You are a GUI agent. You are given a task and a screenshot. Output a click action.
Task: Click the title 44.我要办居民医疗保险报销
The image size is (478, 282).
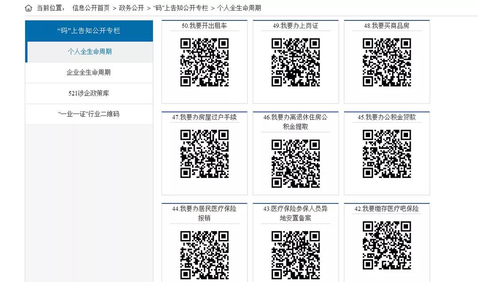(x=204, y=213)
